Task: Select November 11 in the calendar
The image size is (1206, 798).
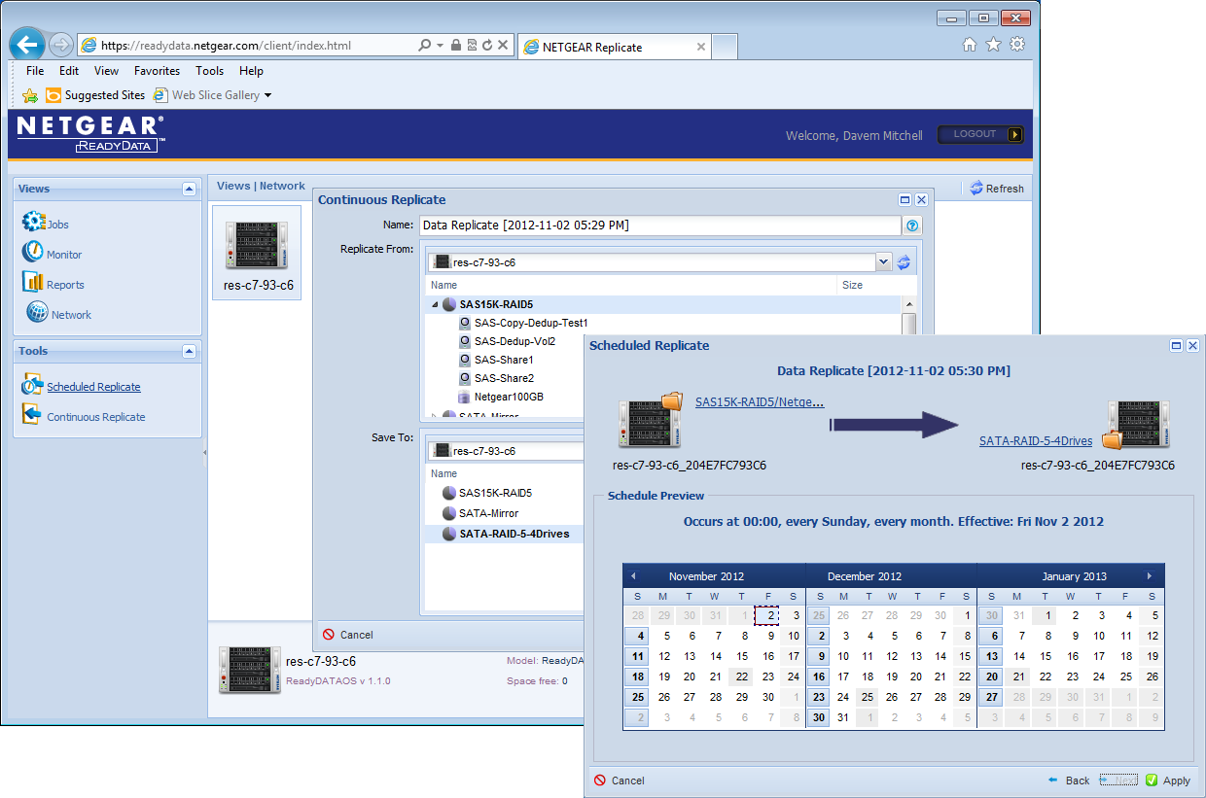Action: click(x=637, y=656)
